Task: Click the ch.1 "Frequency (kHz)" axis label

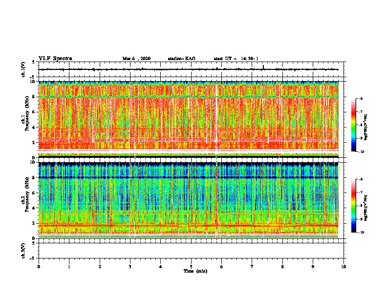Action: point(27,114)
